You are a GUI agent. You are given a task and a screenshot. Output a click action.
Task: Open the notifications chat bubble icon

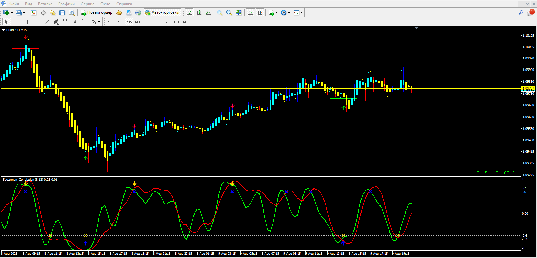tap(531, 13)
